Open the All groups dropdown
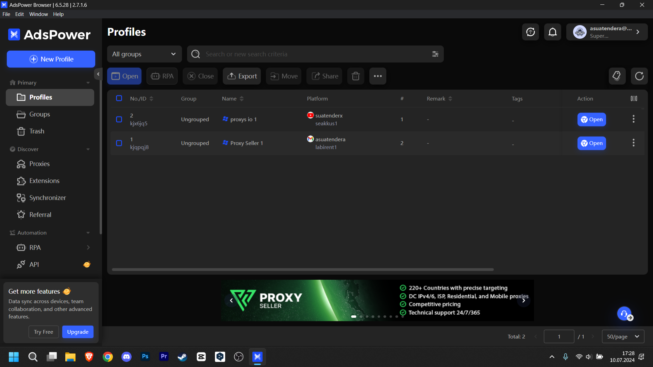The height and width of the screenshot is (367, 653). point(145,54)
